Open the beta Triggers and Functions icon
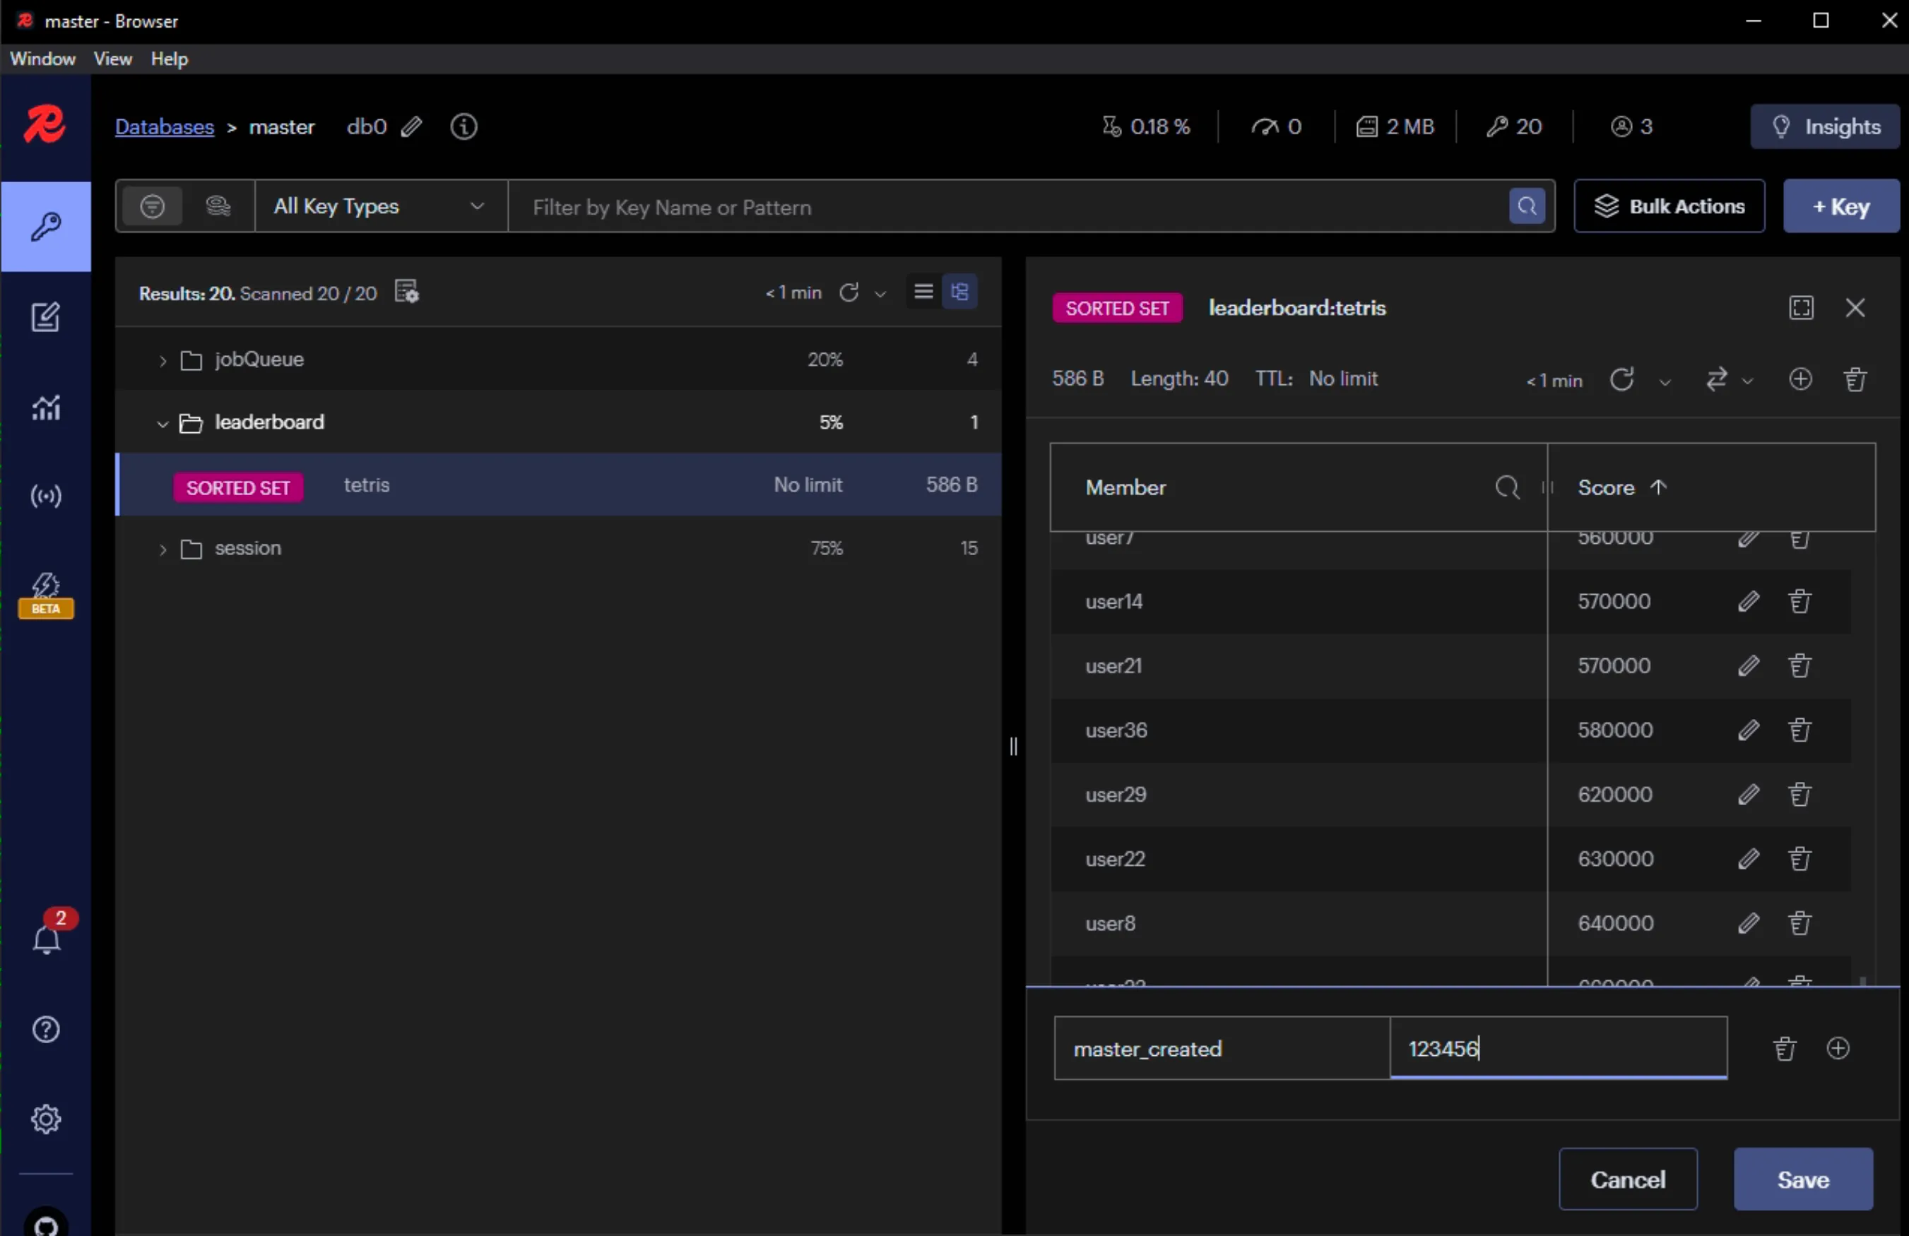 pos(46,594)
